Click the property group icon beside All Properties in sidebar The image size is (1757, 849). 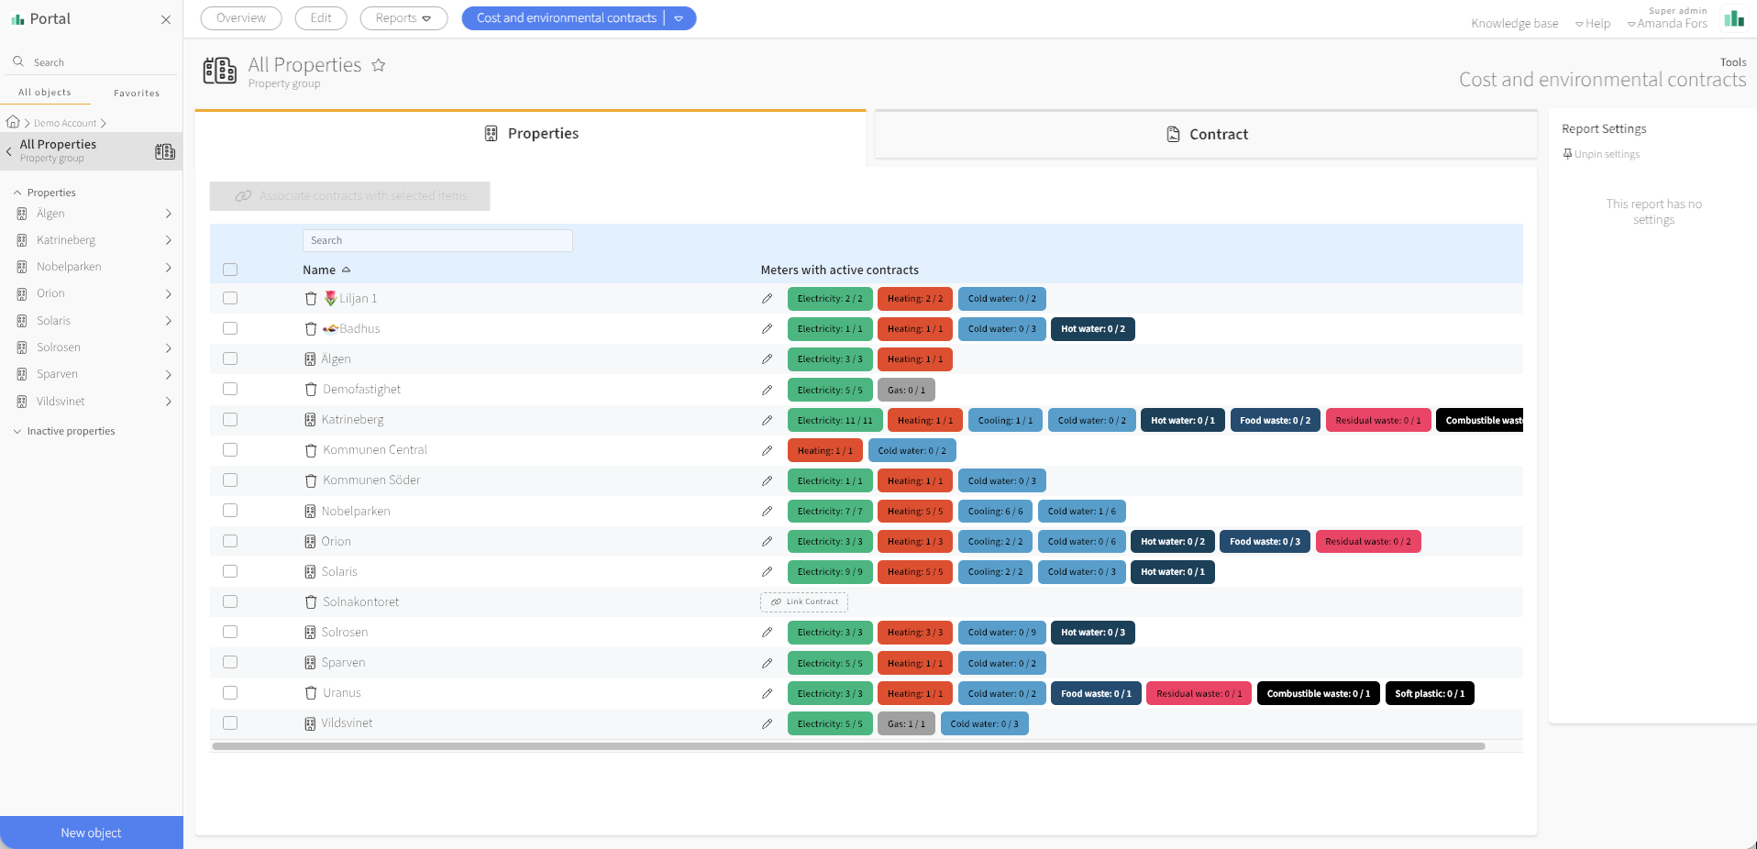[165, 151]
